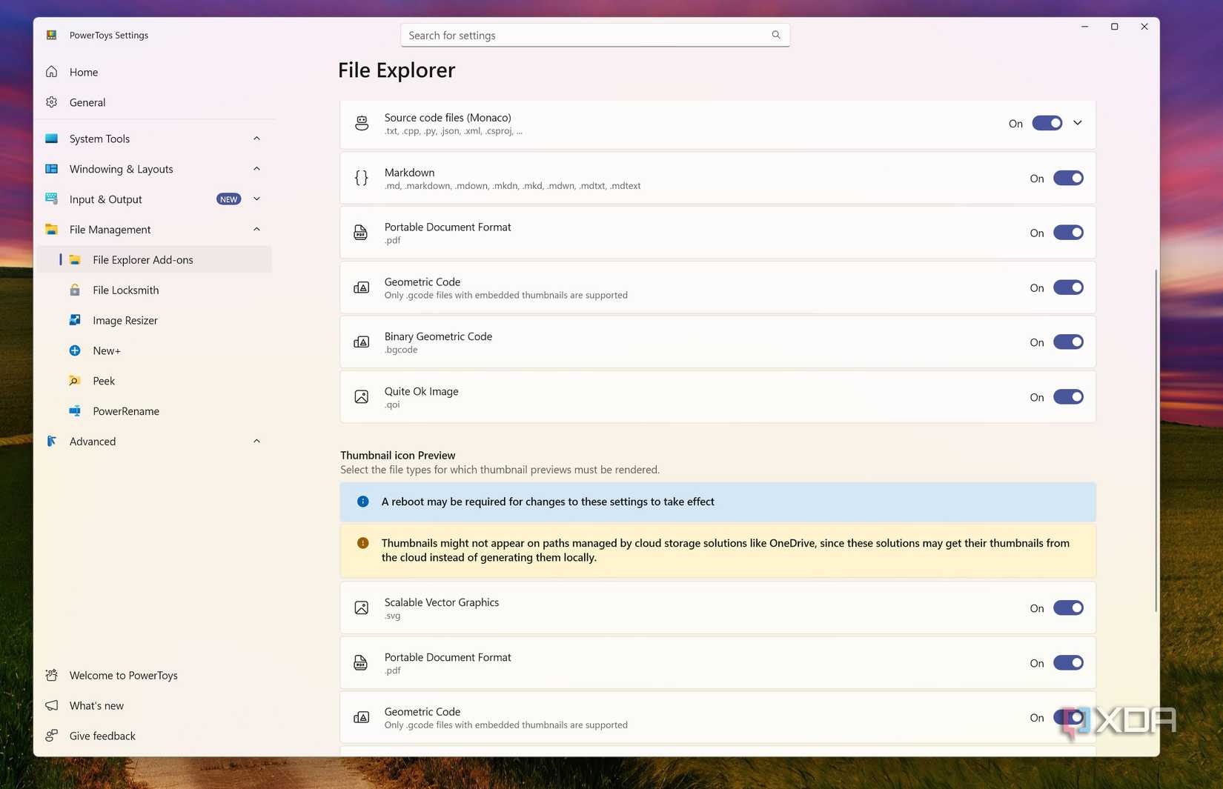Expand the Source code files chevron

click(x=1078, y=123)
